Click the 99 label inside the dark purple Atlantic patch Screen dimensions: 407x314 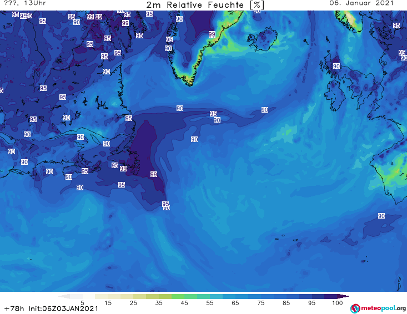pyautogui.click(x=154, y=174)
